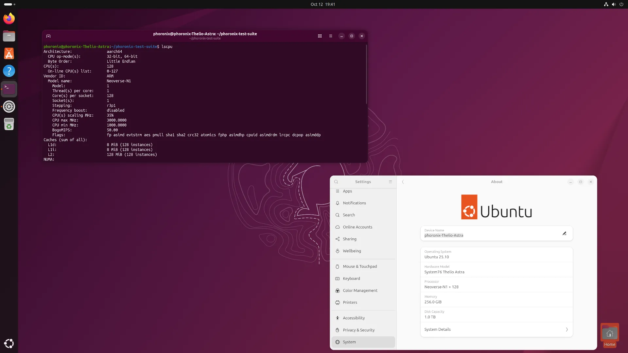
Task: Open Accessibility settings page
Action: [354, 318]
